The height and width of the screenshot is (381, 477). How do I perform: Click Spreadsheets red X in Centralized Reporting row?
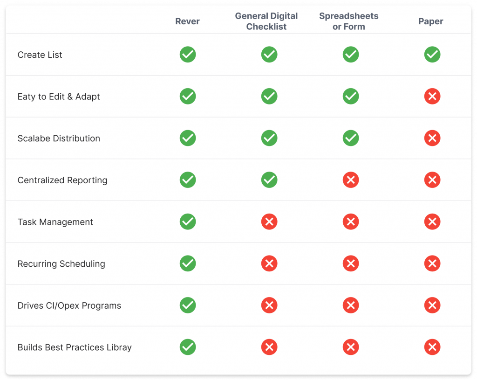point(351,180)
